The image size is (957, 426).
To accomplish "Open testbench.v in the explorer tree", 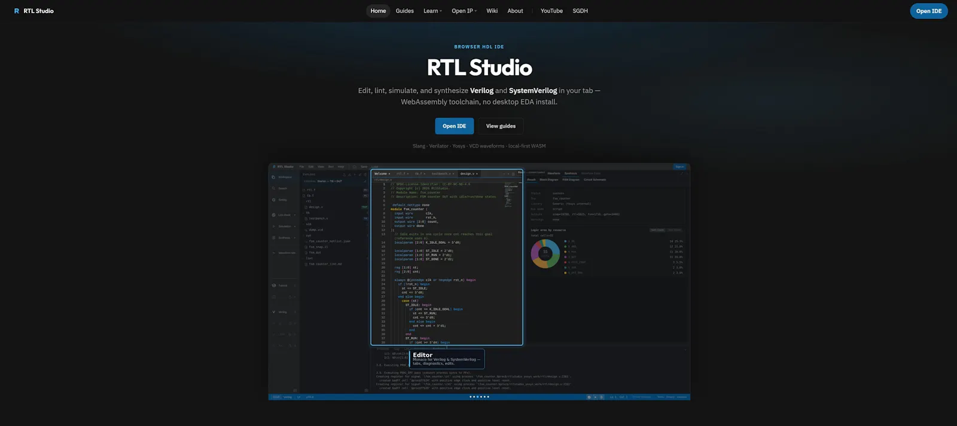I will [318, 219].
